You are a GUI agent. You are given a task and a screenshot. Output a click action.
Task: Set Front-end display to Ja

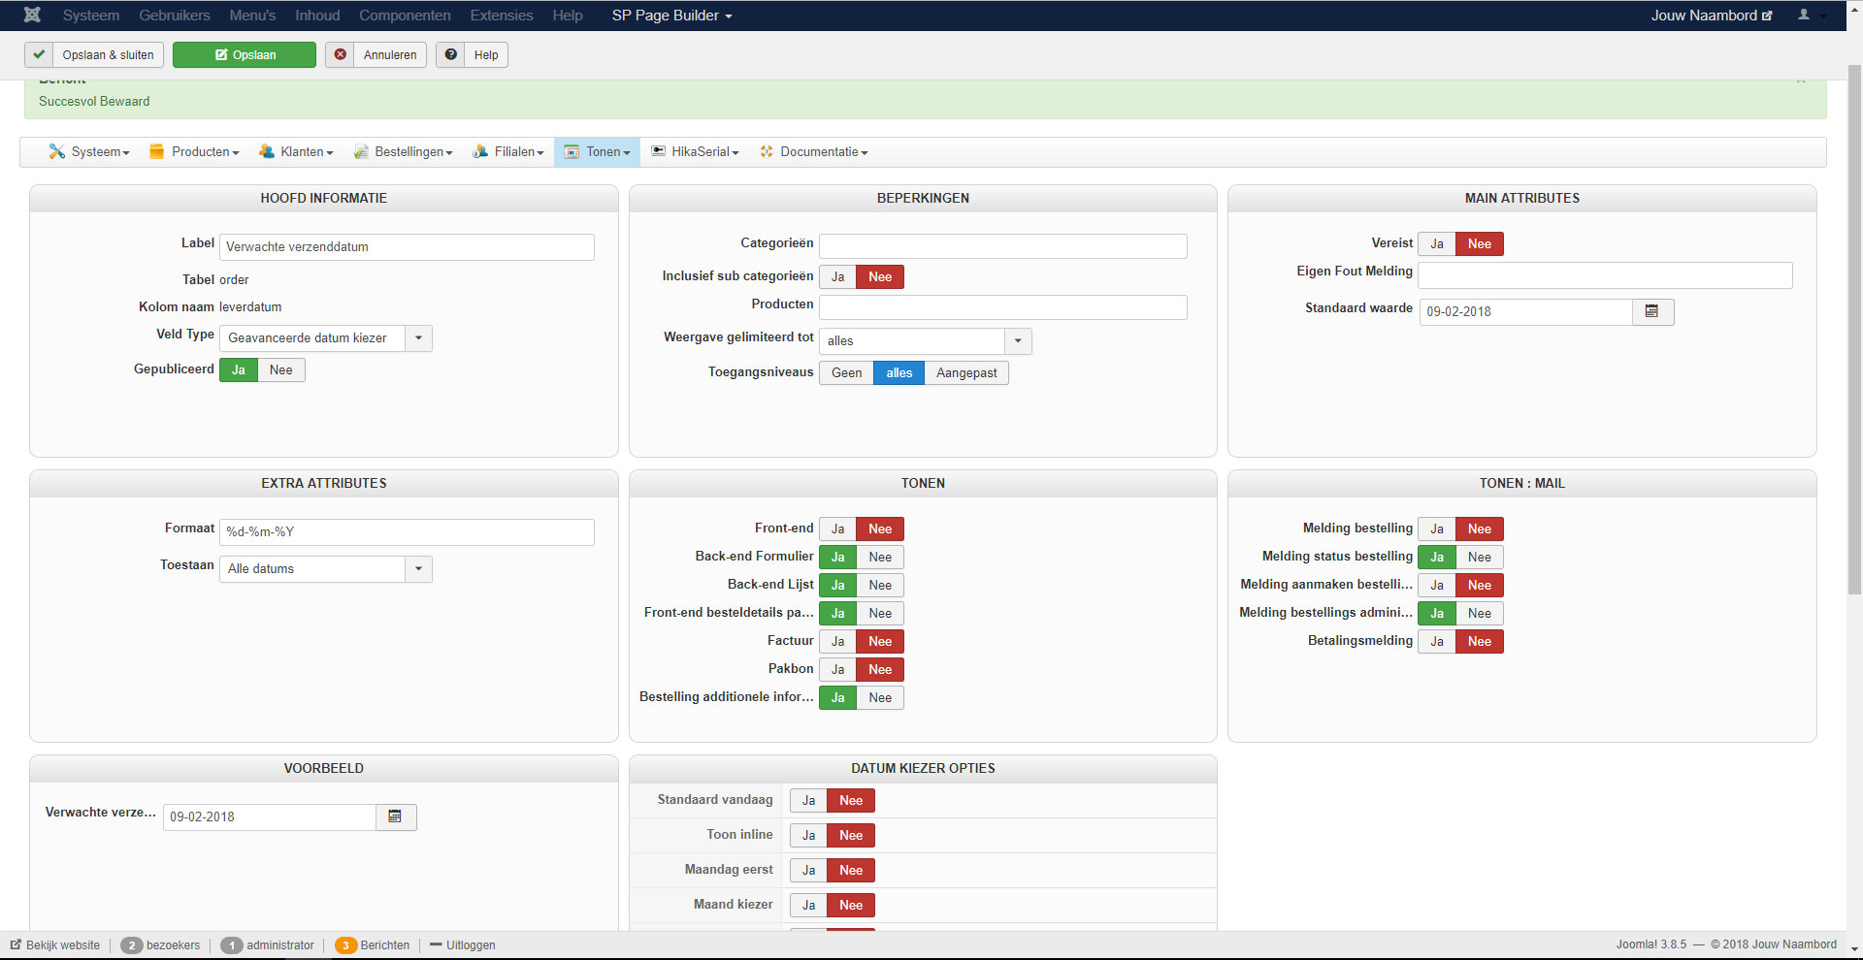tap(837, 528)
